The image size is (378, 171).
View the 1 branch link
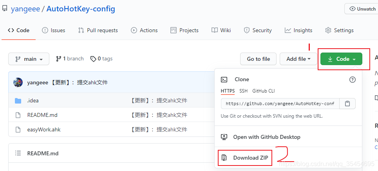point(70,59)
